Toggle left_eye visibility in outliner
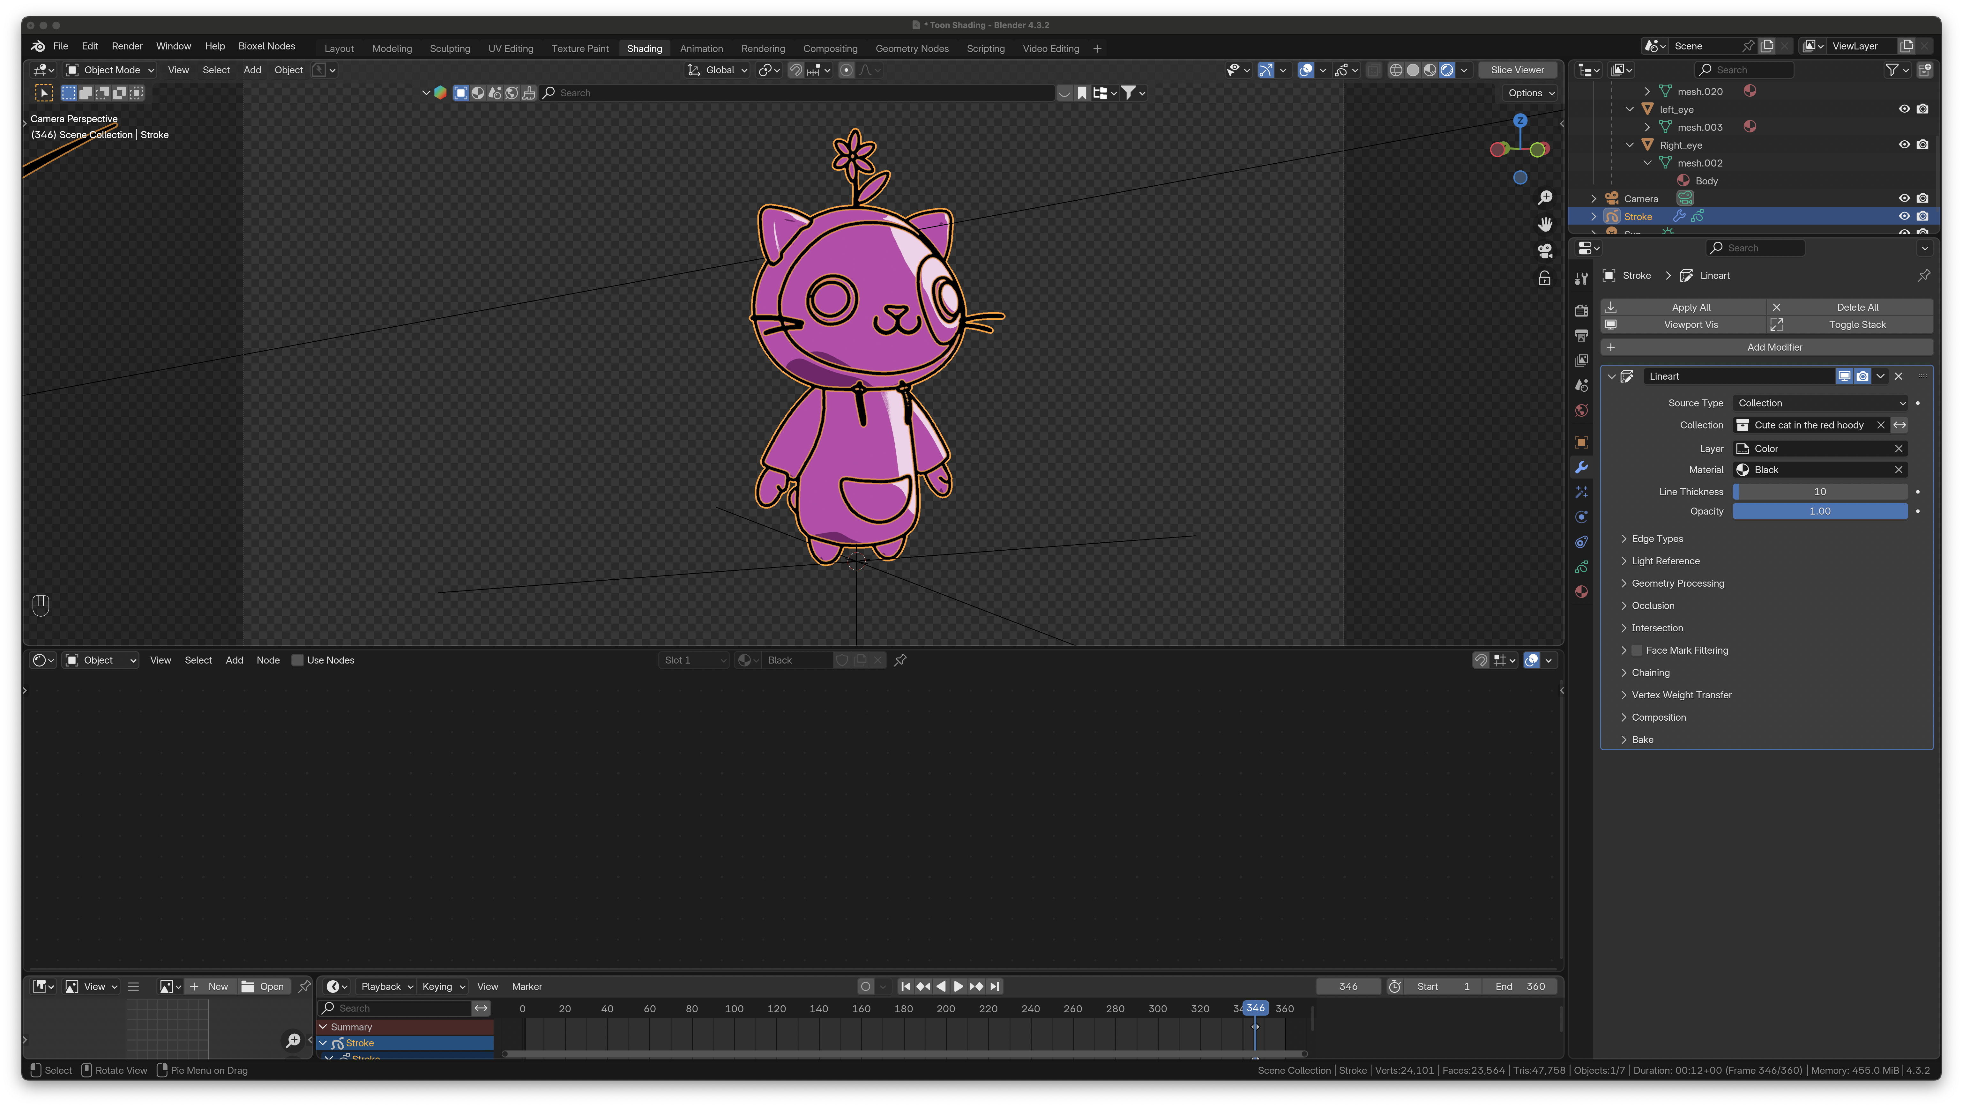Viewport: 1963px width, 1107px height. 1904,109
